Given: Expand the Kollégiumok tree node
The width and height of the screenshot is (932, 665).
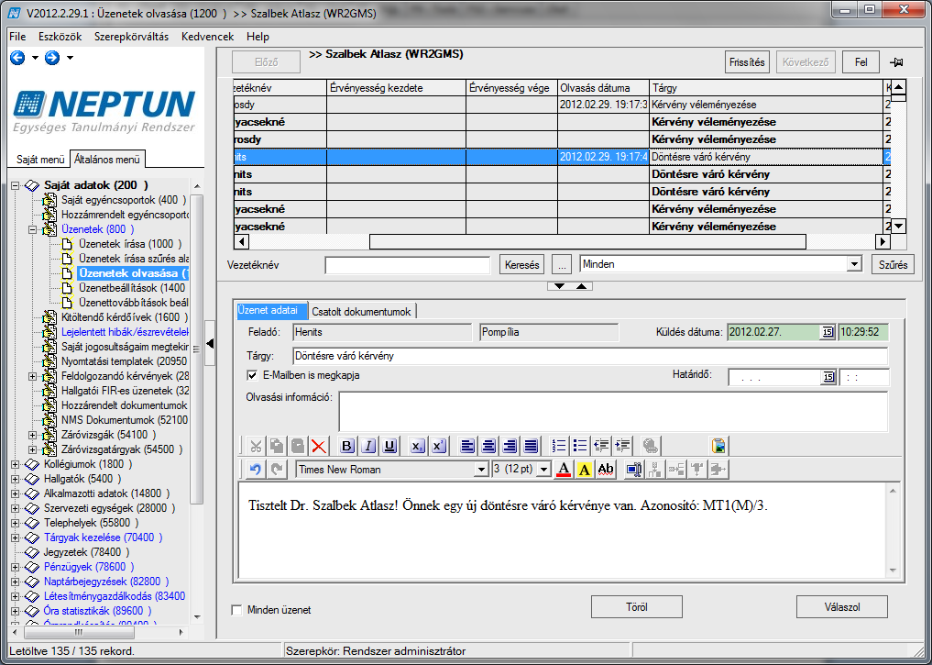Looking at the screenshot, I should [16, 464].
